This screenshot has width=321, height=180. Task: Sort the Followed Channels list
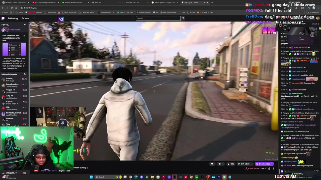pos(25,74)
